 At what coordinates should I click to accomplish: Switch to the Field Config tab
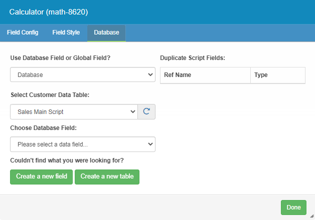pyautogui.click(x=23, y=32)
